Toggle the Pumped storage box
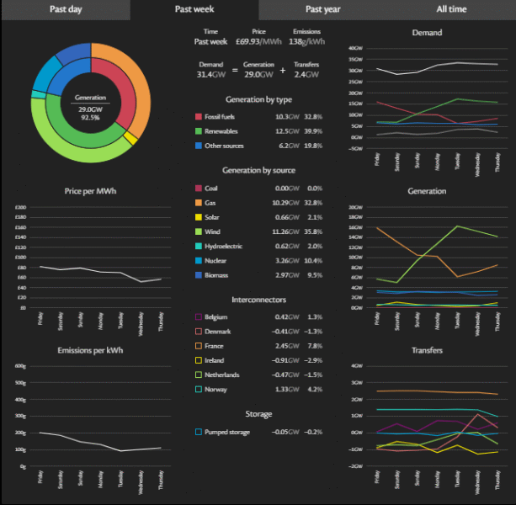Image resolution: width=516 pixels, height=505 pixels. coord(199,432)
